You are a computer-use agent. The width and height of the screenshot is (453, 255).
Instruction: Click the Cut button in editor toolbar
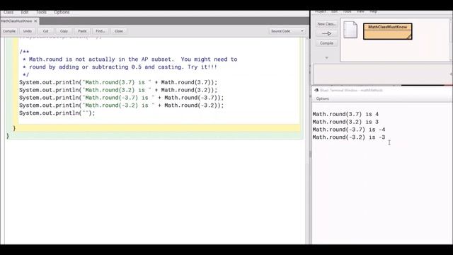tap(45, 31)
